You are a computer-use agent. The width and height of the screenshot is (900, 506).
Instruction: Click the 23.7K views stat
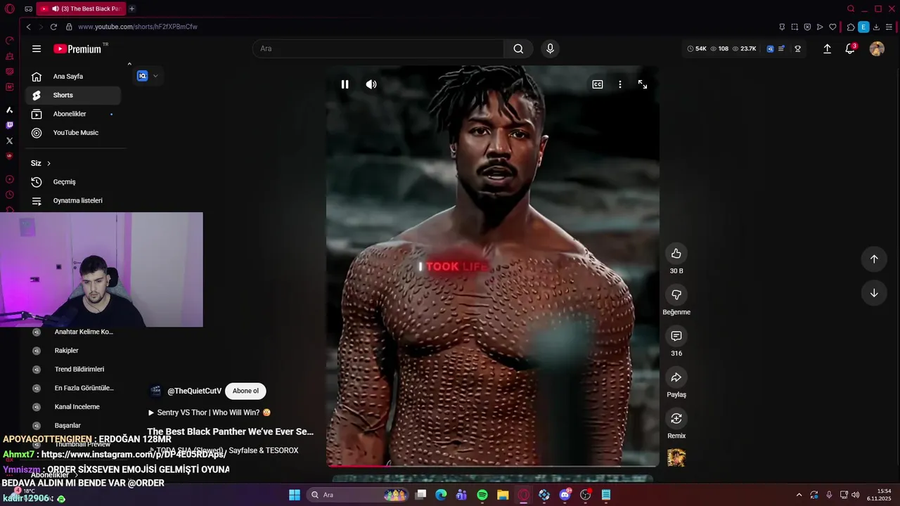[744, 48]
